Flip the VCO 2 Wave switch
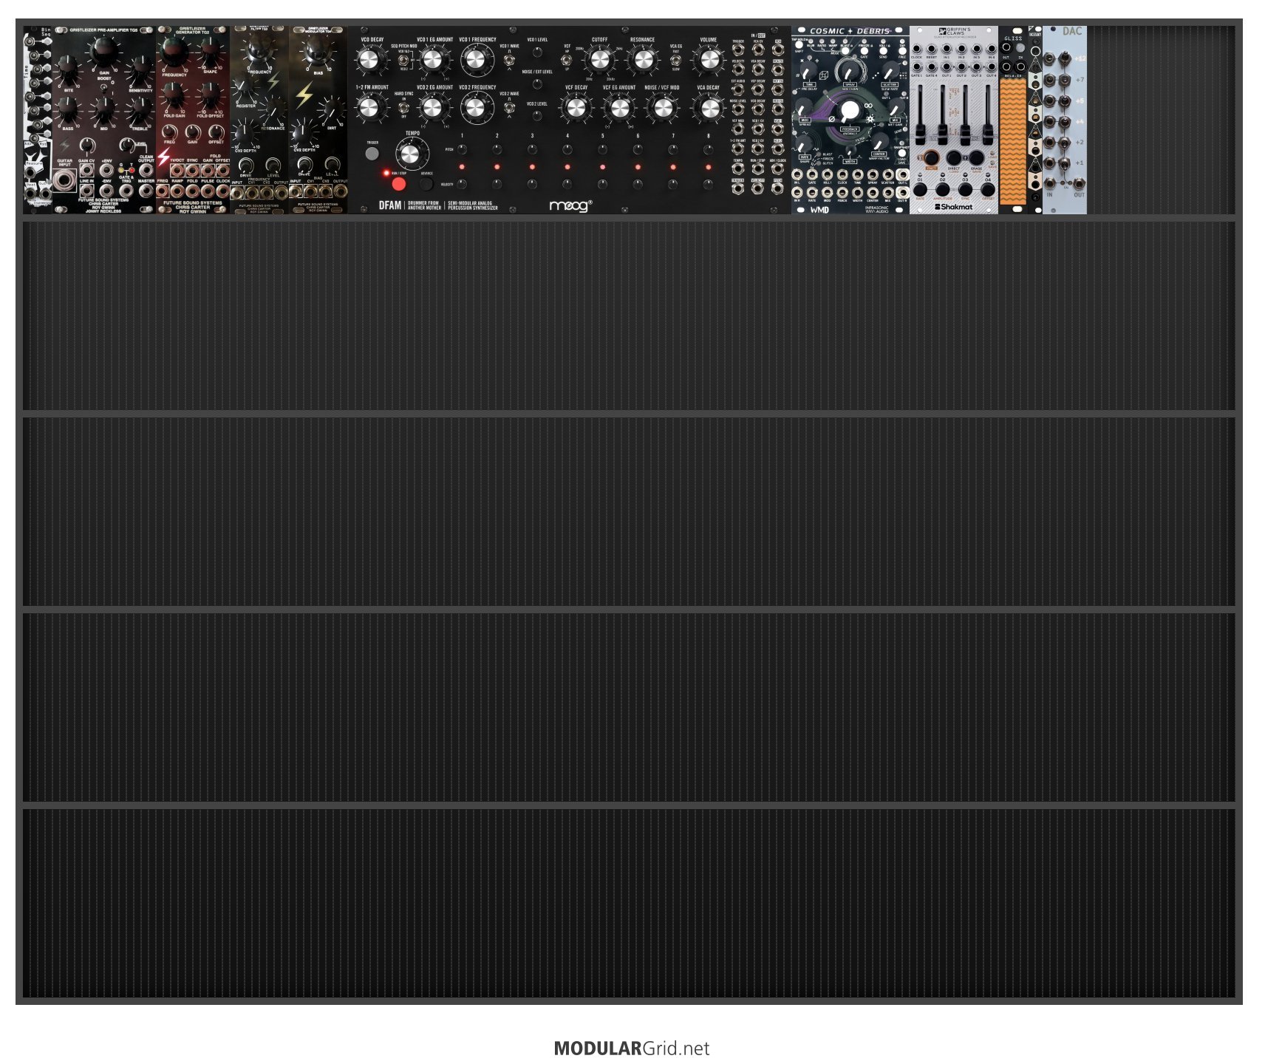The height and width of the screenshot is (1064, 1265). (509, 107)
